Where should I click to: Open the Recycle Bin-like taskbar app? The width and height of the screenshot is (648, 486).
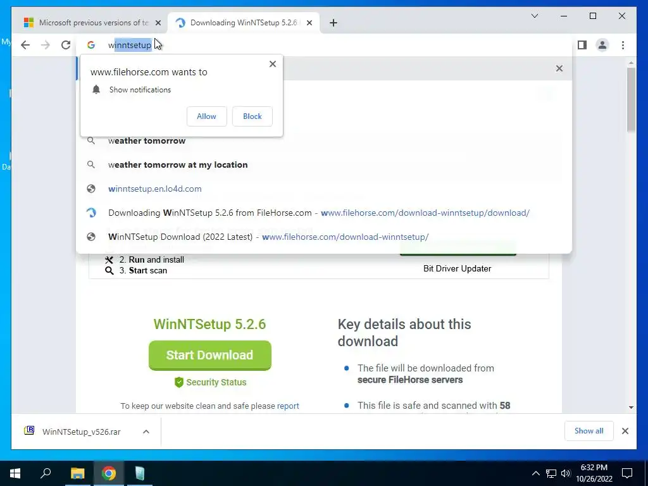pos(140,473)
